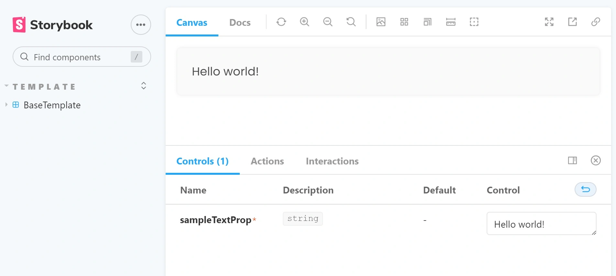Reset controls with the undo button

(585, 190)
